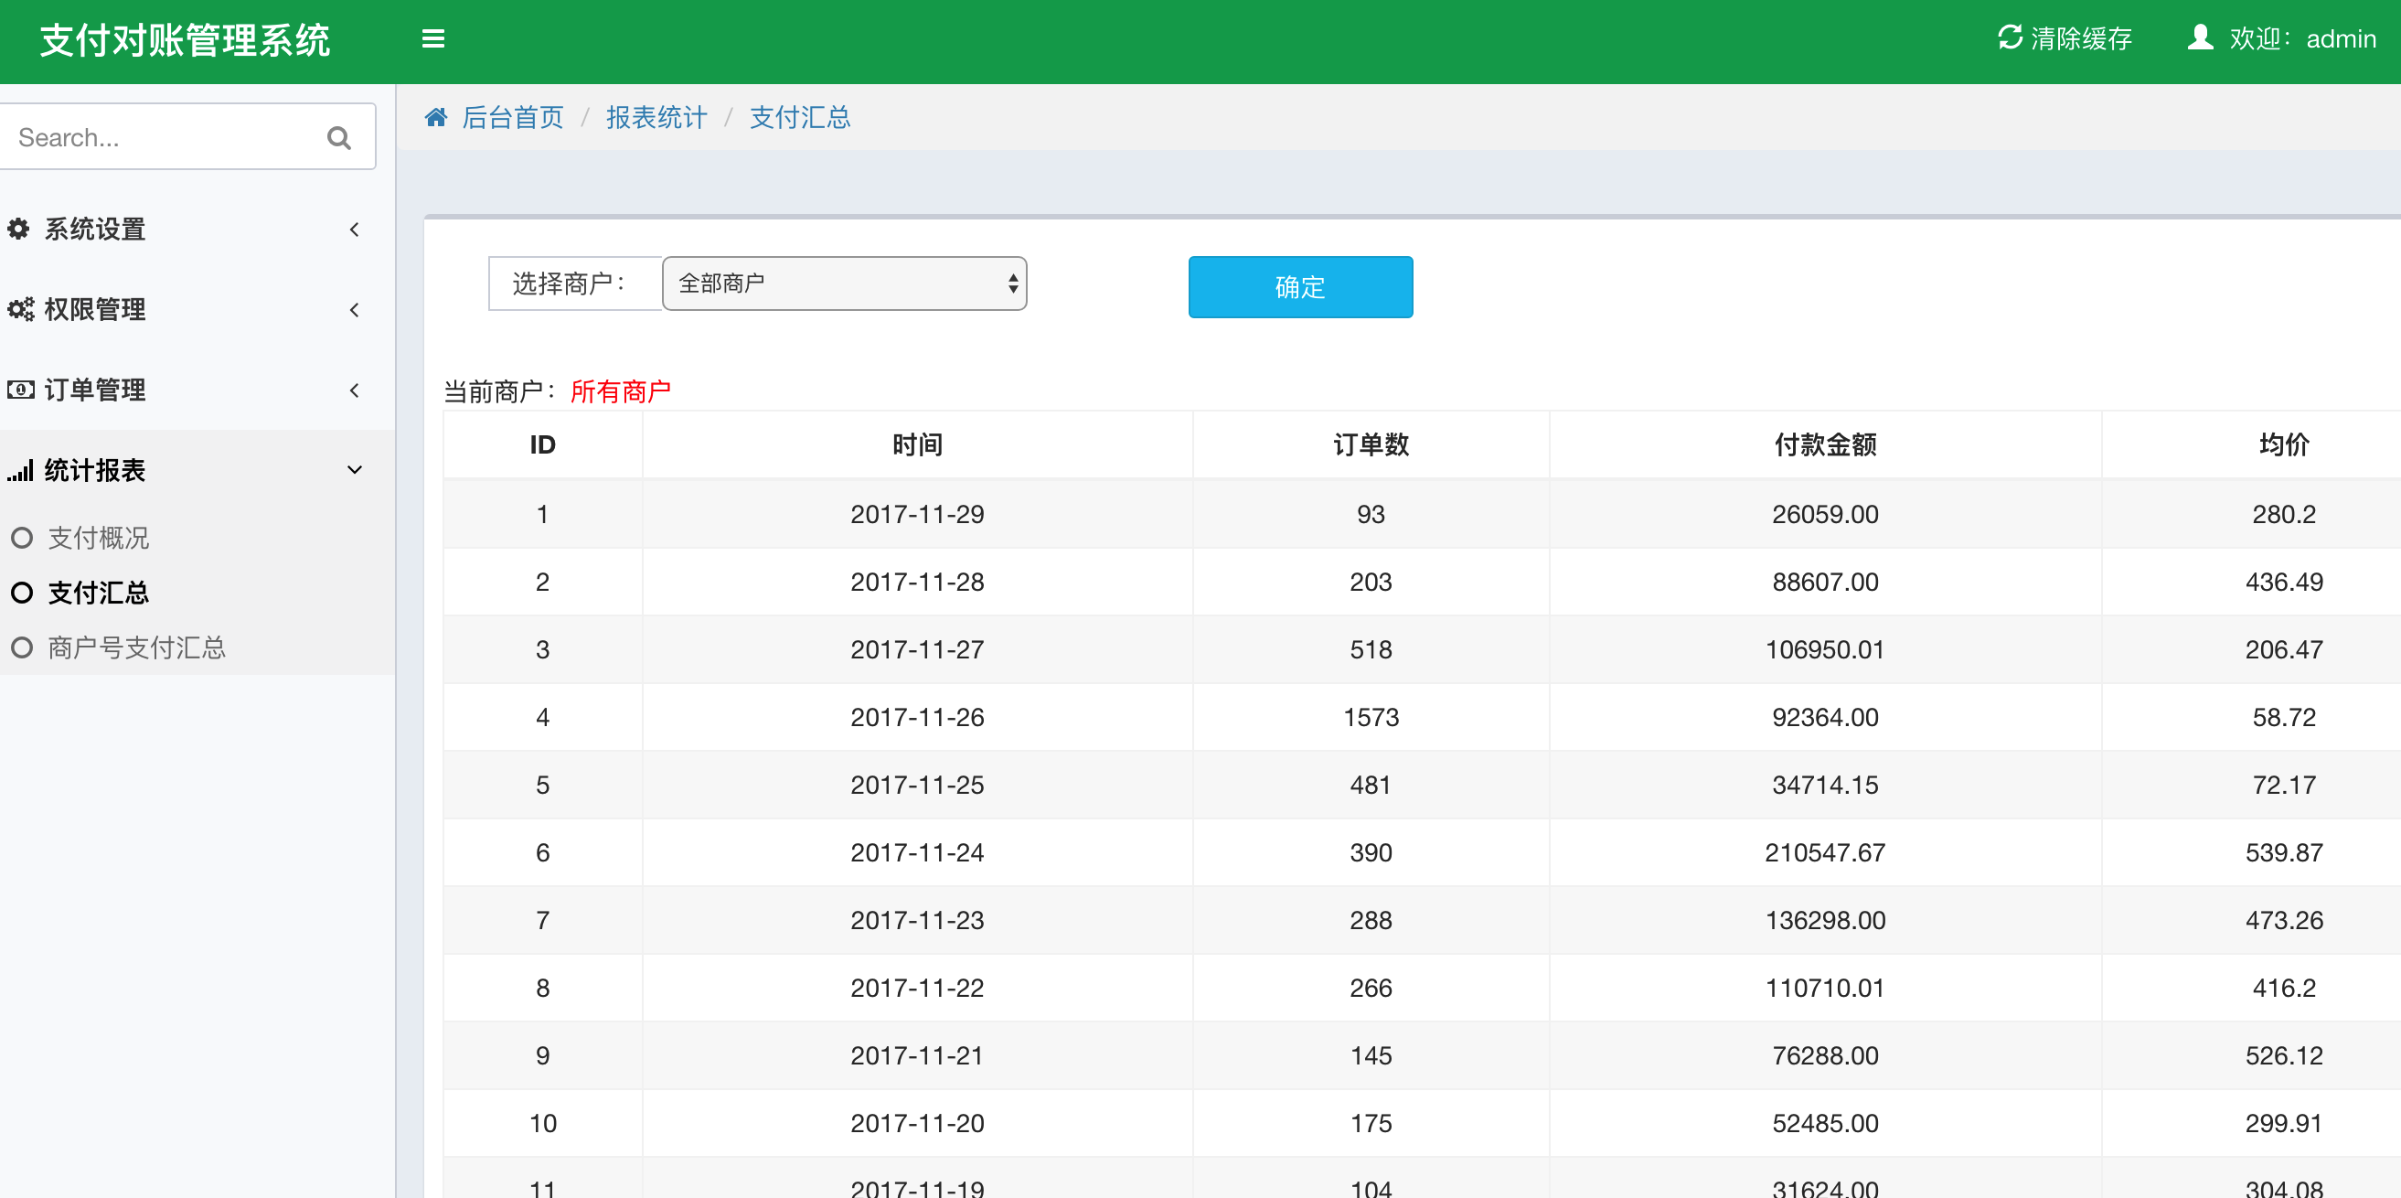Open the 系统设置 menu
The image size is (2401, 1198).
197,230
